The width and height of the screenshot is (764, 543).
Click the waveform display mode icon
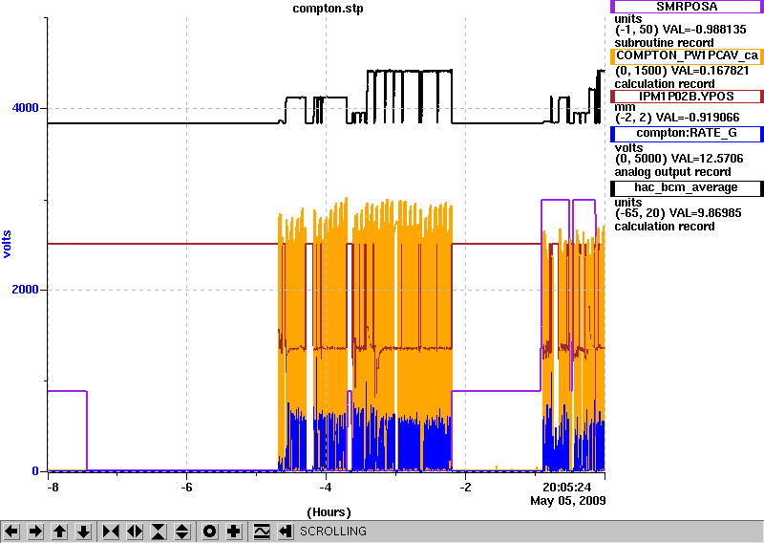click(x=262, y=531)
